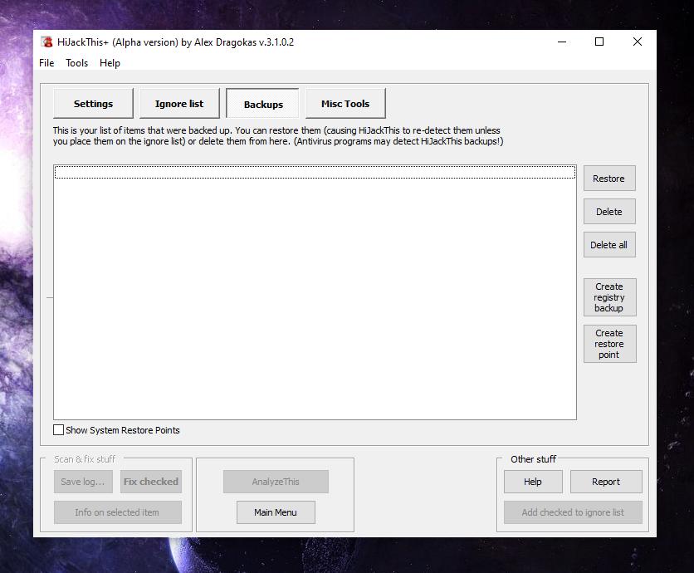Maximize the HiJackThis window
The width and height of the screenshot is (694, 573).
coord(599,42)
